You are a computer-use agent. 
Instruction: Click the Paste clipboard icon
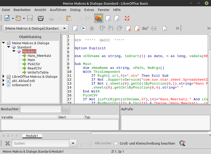click(x=69, y=18)
